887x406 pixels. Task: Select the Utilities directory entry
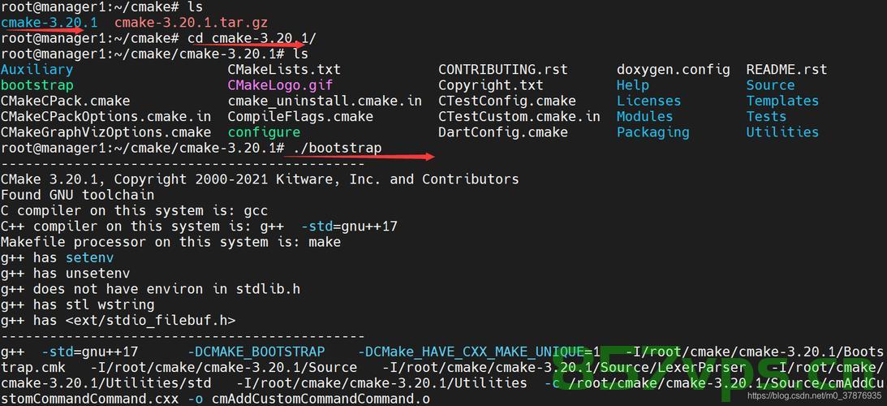782,132
